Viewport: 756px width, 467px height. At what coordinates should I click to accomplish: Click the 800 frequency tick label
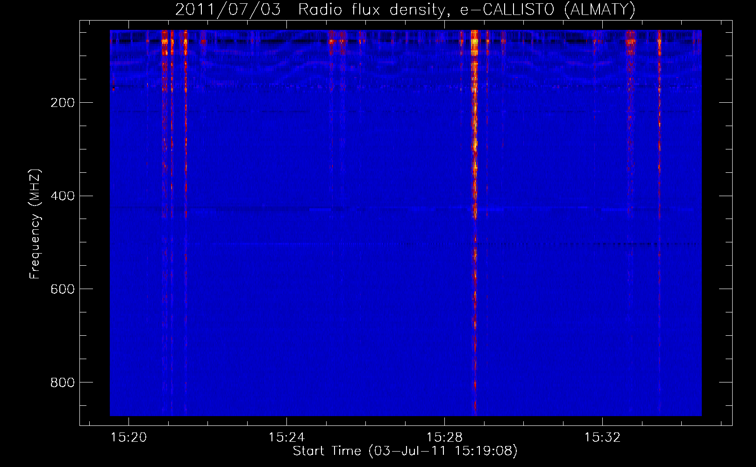(x=63, y=383)
